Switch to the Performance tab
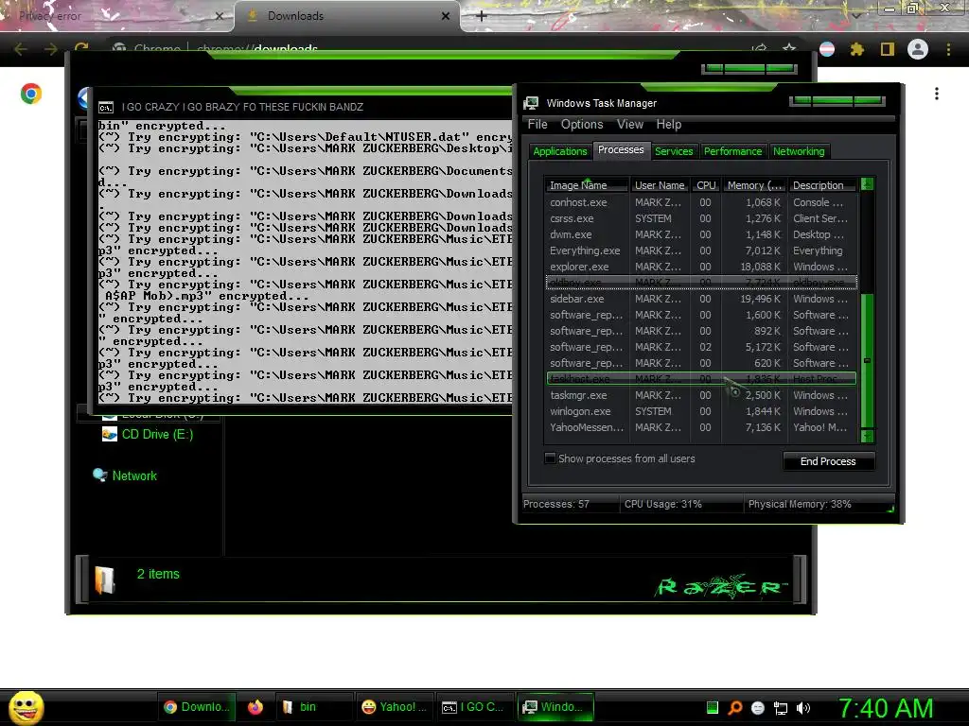The height and width of the screenshot is (726, 969). tap(732, 151)
